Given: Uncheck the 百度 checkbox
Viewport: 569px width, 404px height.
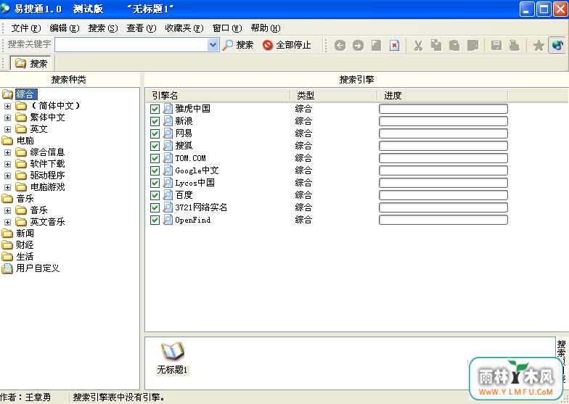Looking at the screenshot, I should pos(155,195).
